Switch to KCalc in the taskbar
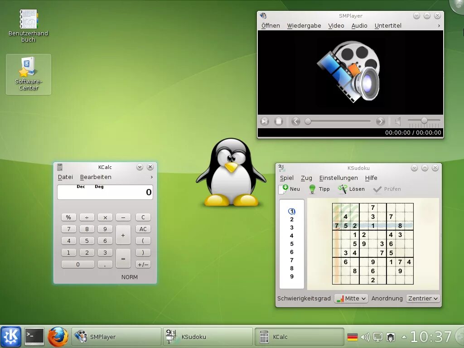The image size is (464, 348). (299, 337)
